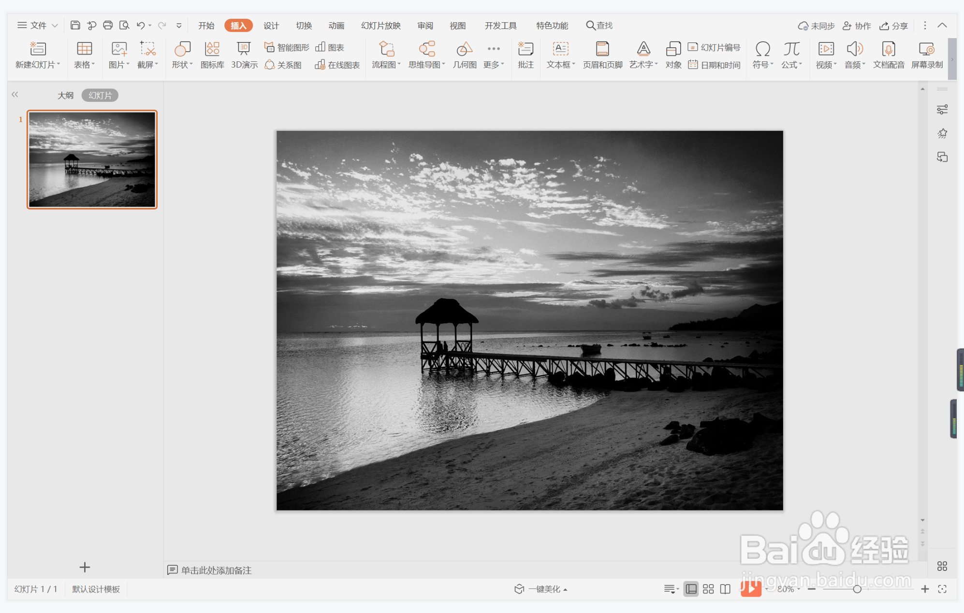The width and height of the screenshot is (964, 613).
Task: Click the beach pier image on slide
Action: [x=529, y=320]
